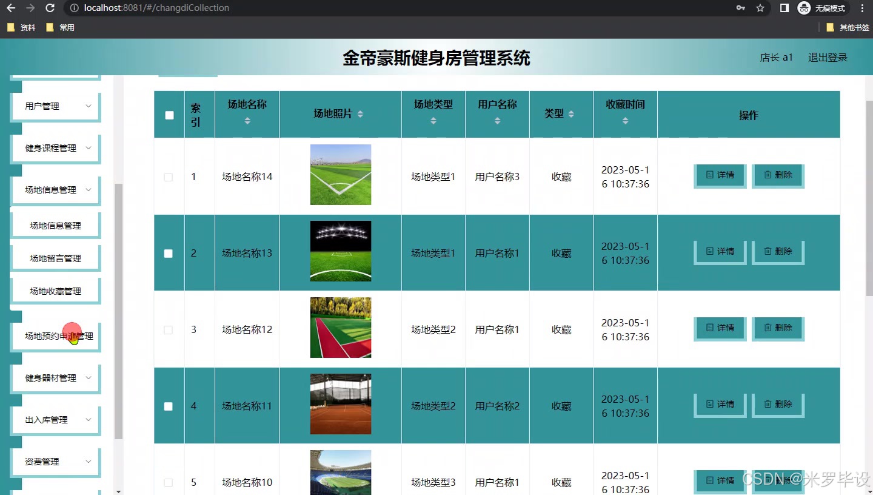Open the 其他书签 bookmarks folder
This screenshot has width=873, height=495.
click(x=848, y=27)
